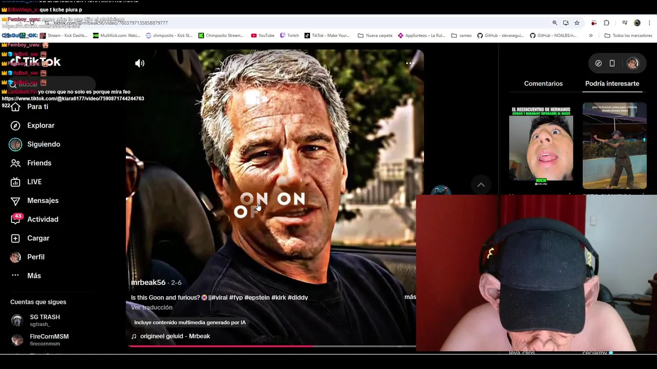Open the Twitch bookmark
The height and width of the screenshot is (369, 657).
(x=289, y=35)
